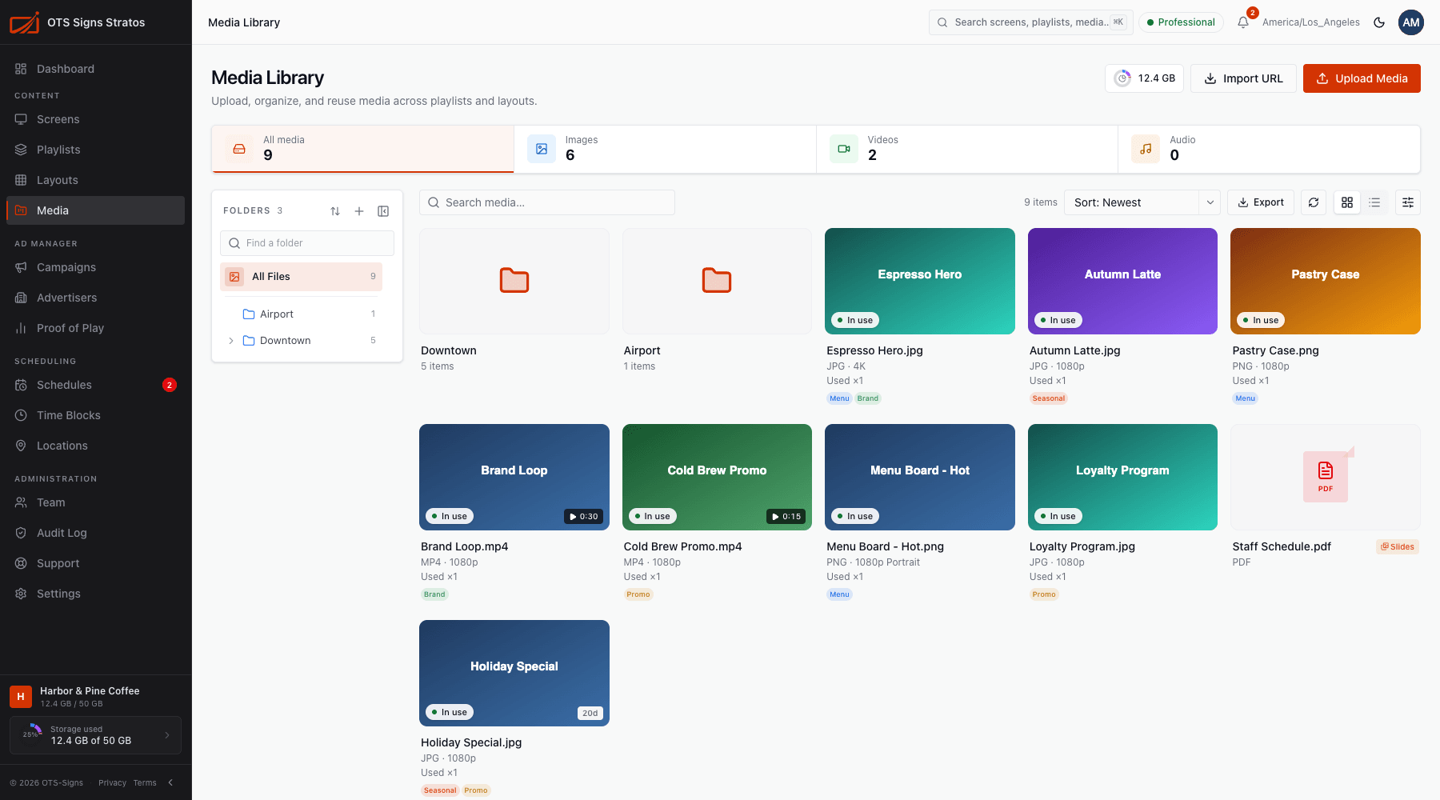1440x800 pixels.
Task: Open Dashboard in the sidebar
Action: [95, 69]
